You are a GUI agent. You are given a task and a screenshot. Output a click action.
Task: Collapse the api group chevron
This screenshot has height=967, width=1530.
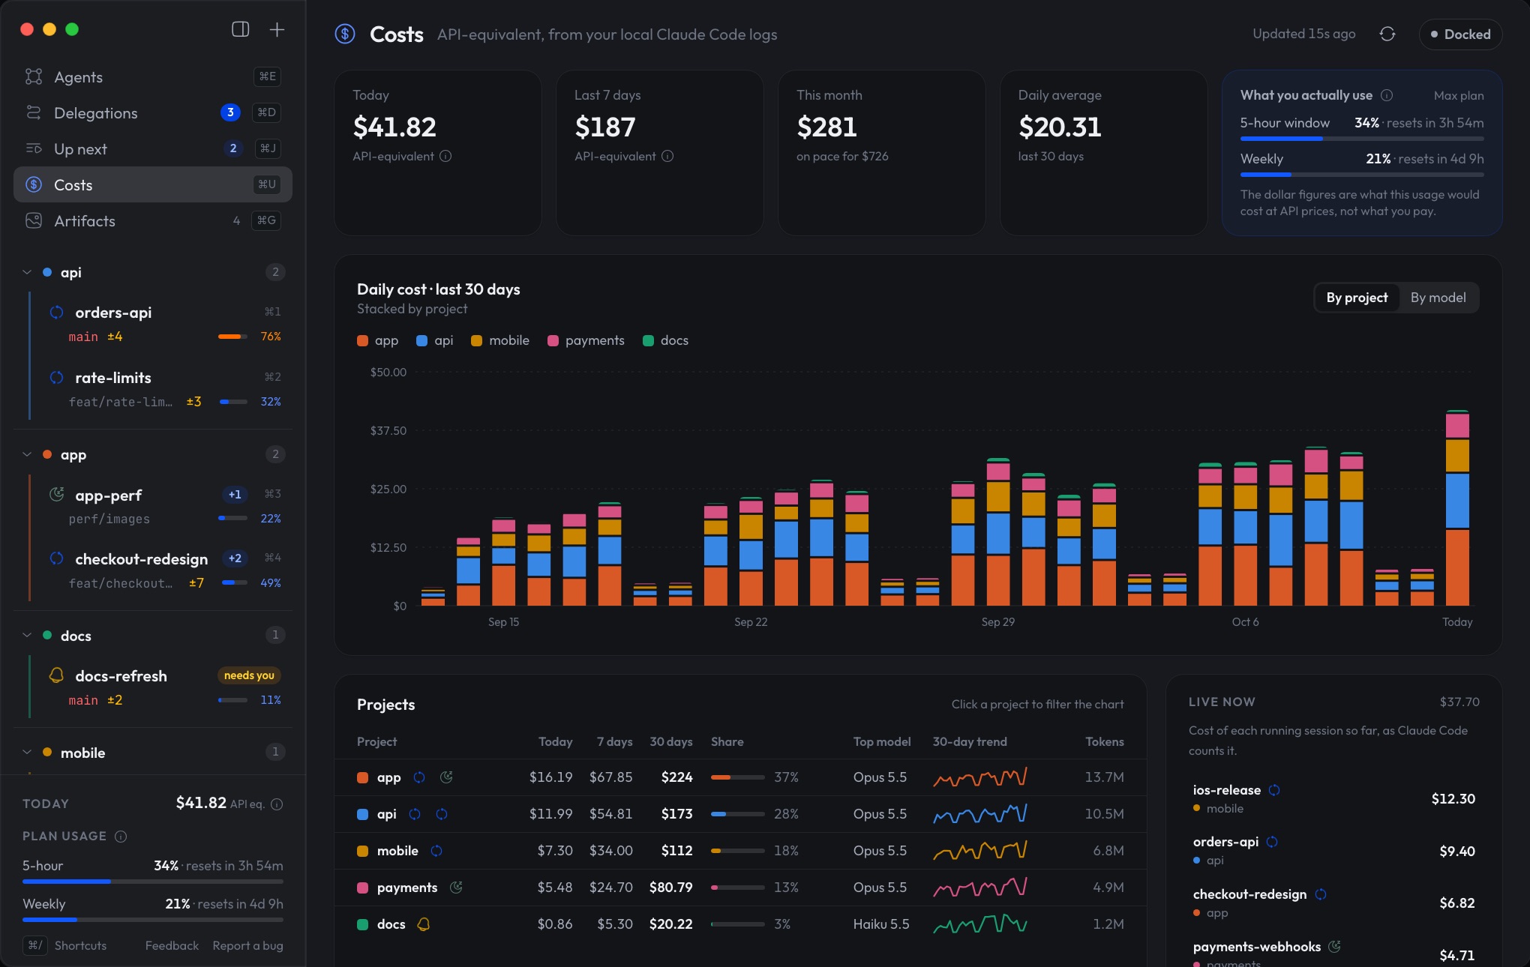click(27, 272)
